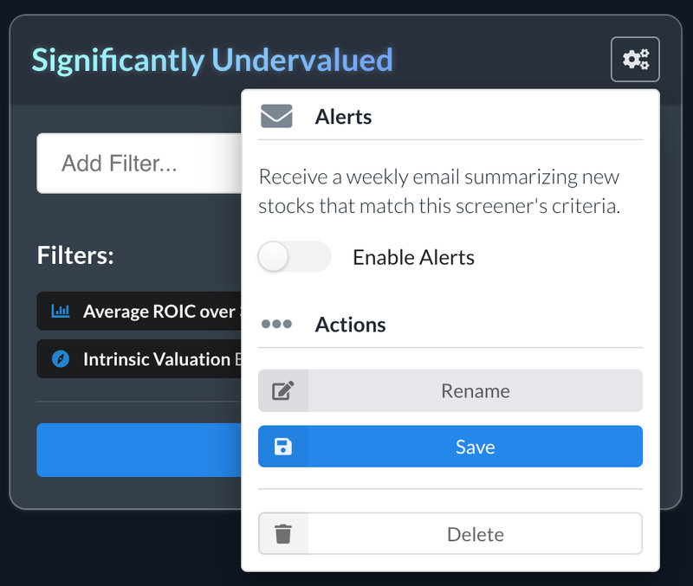Viewport: 693px width, 586px height.
Task: Click the Actions section heading
Action: (350, 325)
